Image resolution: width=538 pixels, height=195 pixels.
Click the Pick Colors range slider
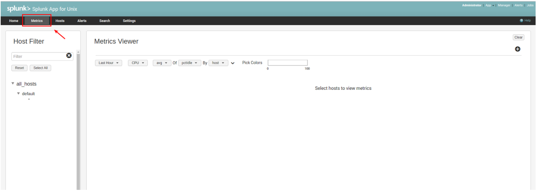287,63
